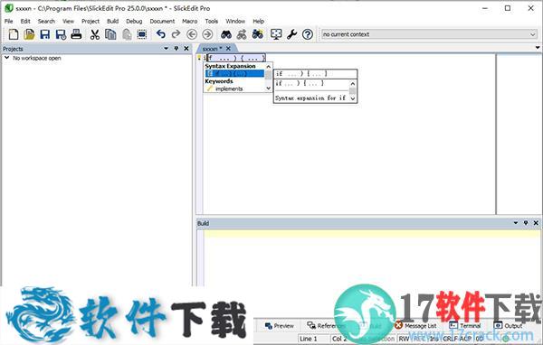The image size is (543, 345).
Task: Switch to the References tab
Action: (x=325, y=326)
